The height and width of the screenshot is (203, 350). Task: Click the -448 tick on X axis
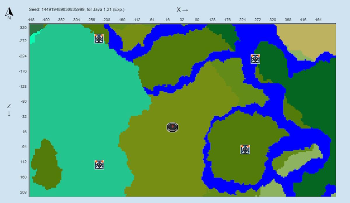[x=30, y=20]
